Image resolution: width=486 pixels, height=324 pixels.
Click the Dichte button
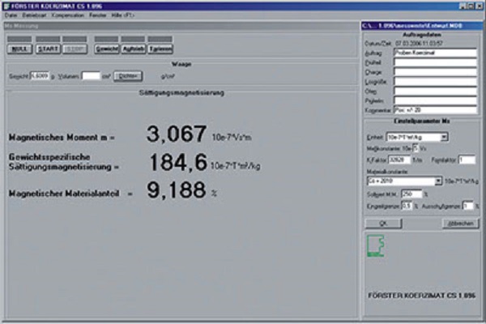(128, 75)
